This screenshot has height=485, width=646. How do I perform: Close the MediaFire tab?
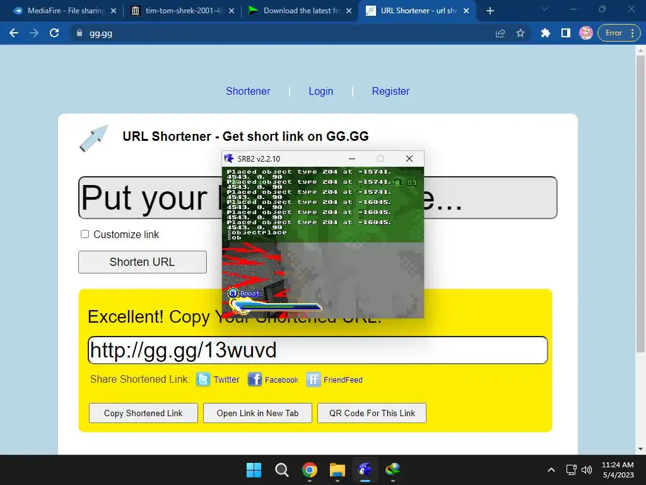pyautogui.click(x=114, y=11)
